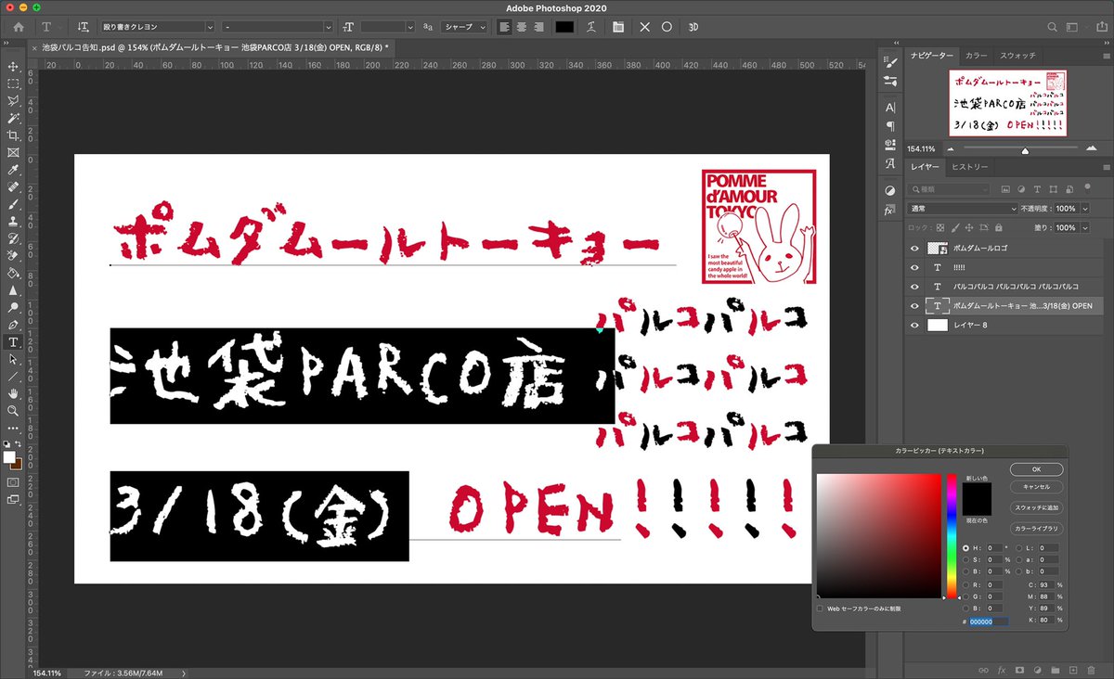Screen dimensions: 1114x679
Task: Center align text in options bar
Action: click(x=521, y=27)
